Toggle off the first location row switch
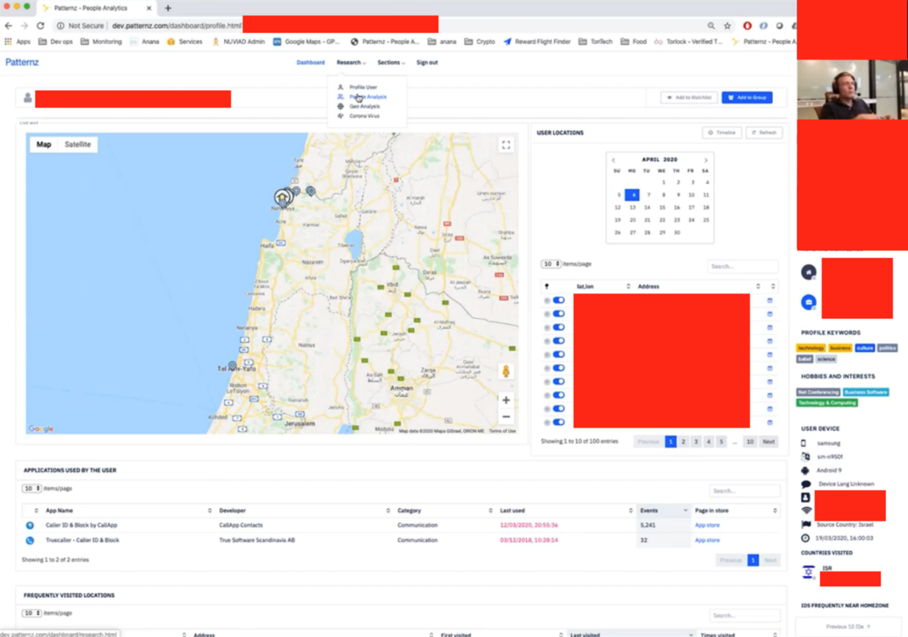The image size is (908, 637). pos(559,301)
